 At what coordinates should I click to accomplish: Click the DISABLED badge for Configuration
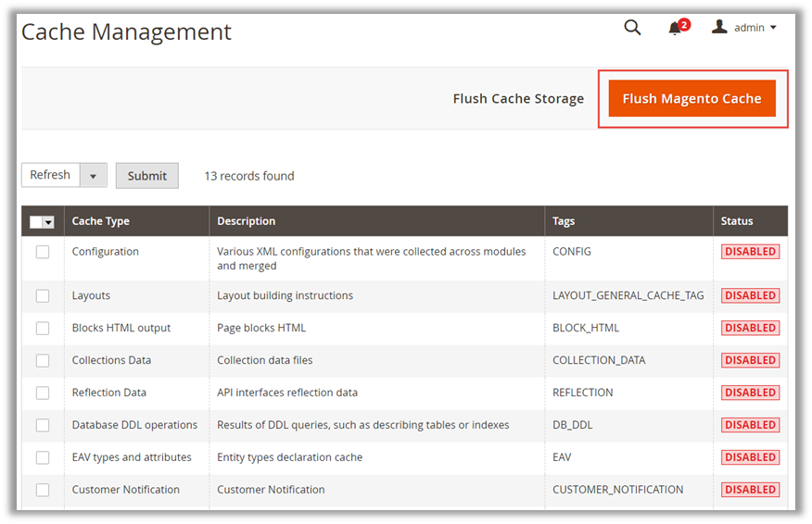click(750, 252)
